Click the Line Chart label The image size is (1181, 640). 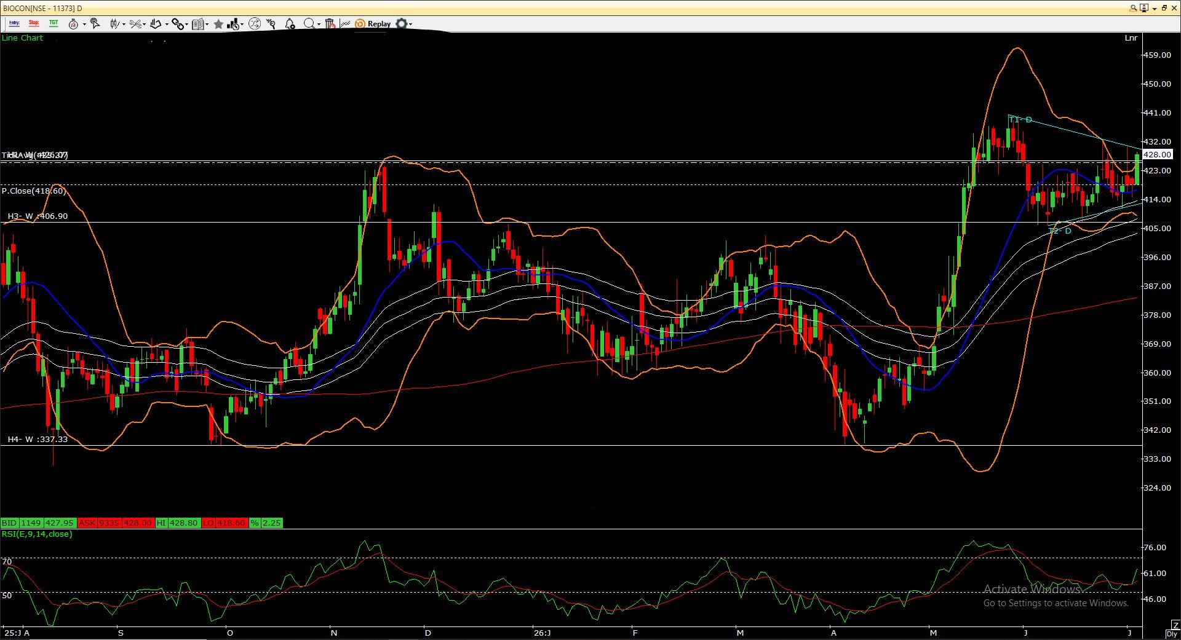22,38
